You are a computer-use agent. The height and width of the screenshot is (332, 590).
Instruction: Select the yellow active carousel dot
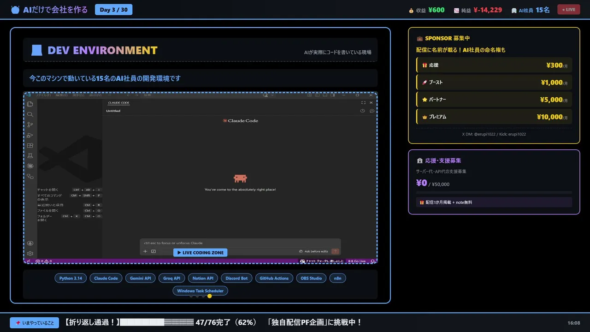pos(210,296)
